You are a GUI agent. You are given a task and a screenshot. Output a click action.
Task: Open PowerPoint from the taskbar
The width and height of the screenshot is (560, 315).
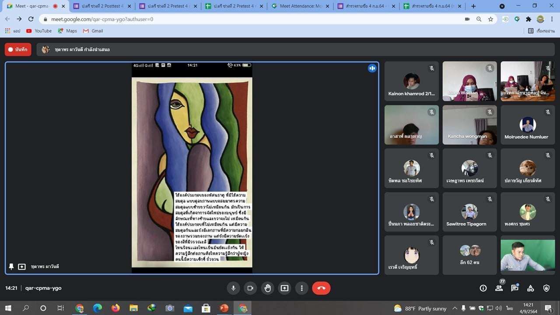tap(224, 308)
